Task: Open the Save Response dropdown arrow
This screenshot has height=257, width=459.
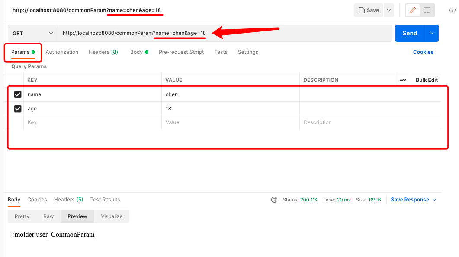Action: point(434,200)
